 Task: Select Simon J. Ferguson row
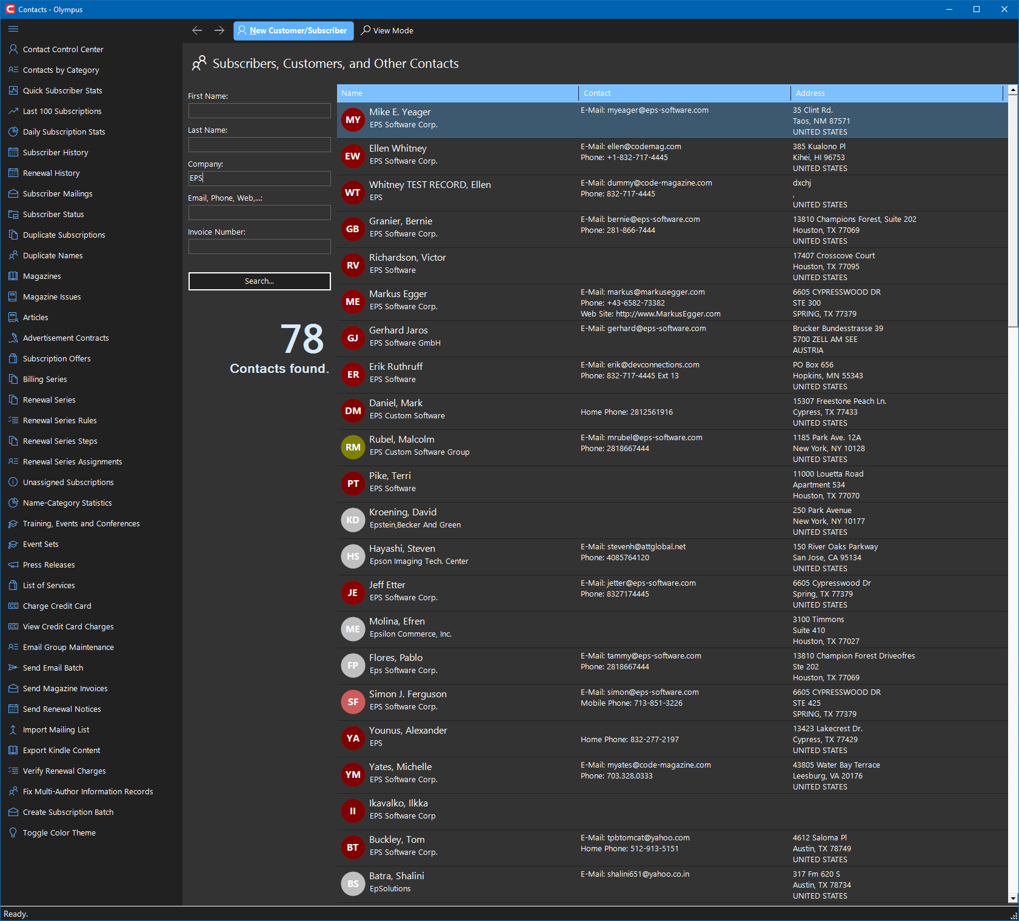tap(672, 703)
